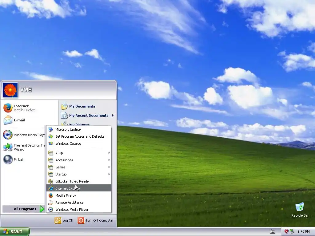Open the Files and Settings Transfer Wizard icon
This screenshot has width=315, height=236.
[x=8, y=147]
